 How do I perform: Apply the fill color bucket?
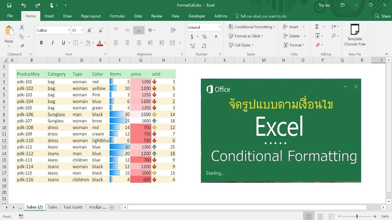coord(88,43)
